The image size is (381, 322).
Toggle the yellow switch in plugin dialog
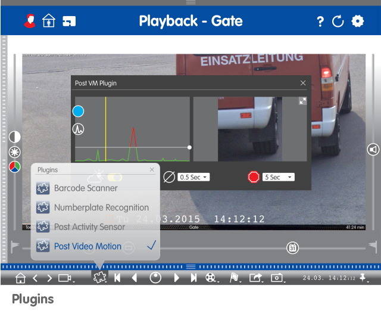pos(115,178)
